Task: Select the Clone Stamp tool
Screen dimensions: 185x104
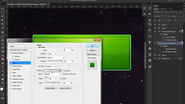Action: point(3,40)
